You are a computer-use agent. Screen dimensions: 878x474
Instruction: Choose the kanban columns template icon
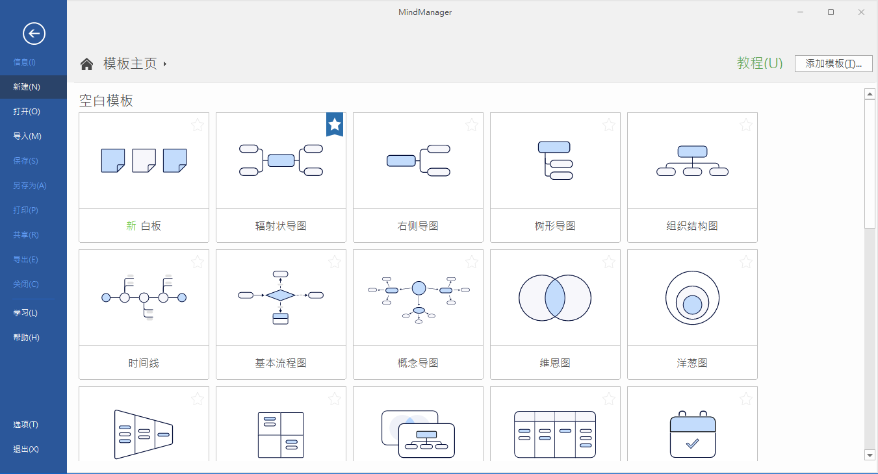(555, 434)
